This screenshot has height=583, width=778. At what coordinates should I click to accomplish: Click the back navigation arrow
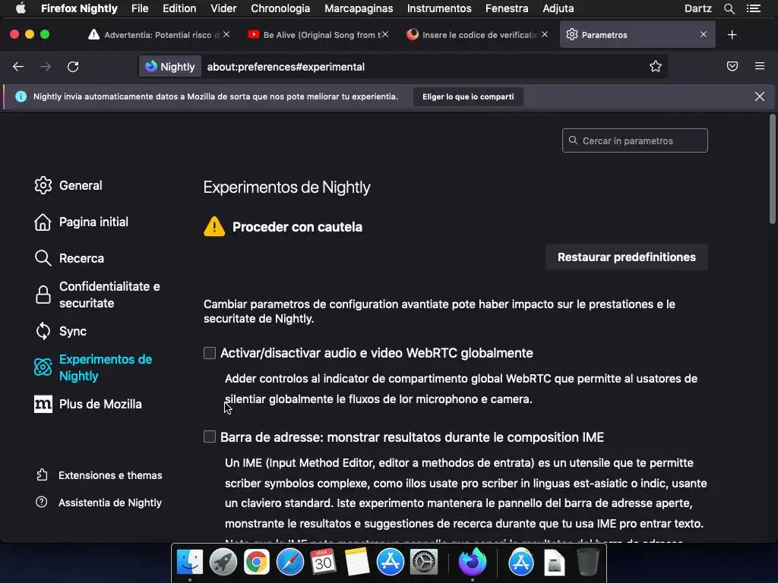pos(18,67)
